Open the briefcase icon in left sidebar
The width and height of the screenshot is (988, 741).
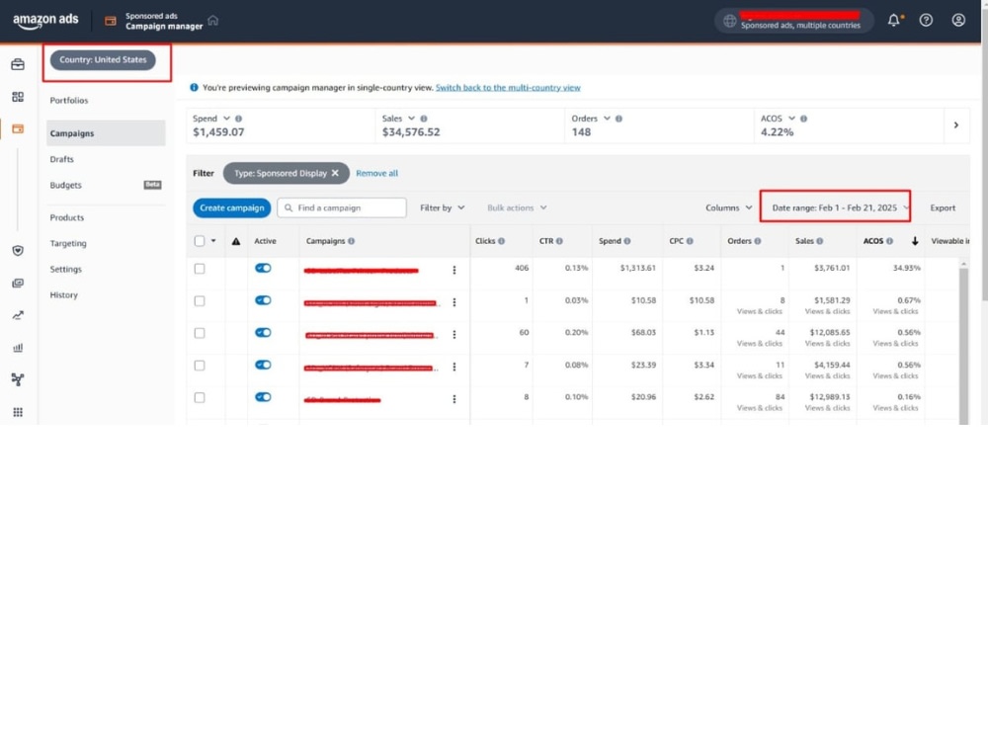point(18,64)
